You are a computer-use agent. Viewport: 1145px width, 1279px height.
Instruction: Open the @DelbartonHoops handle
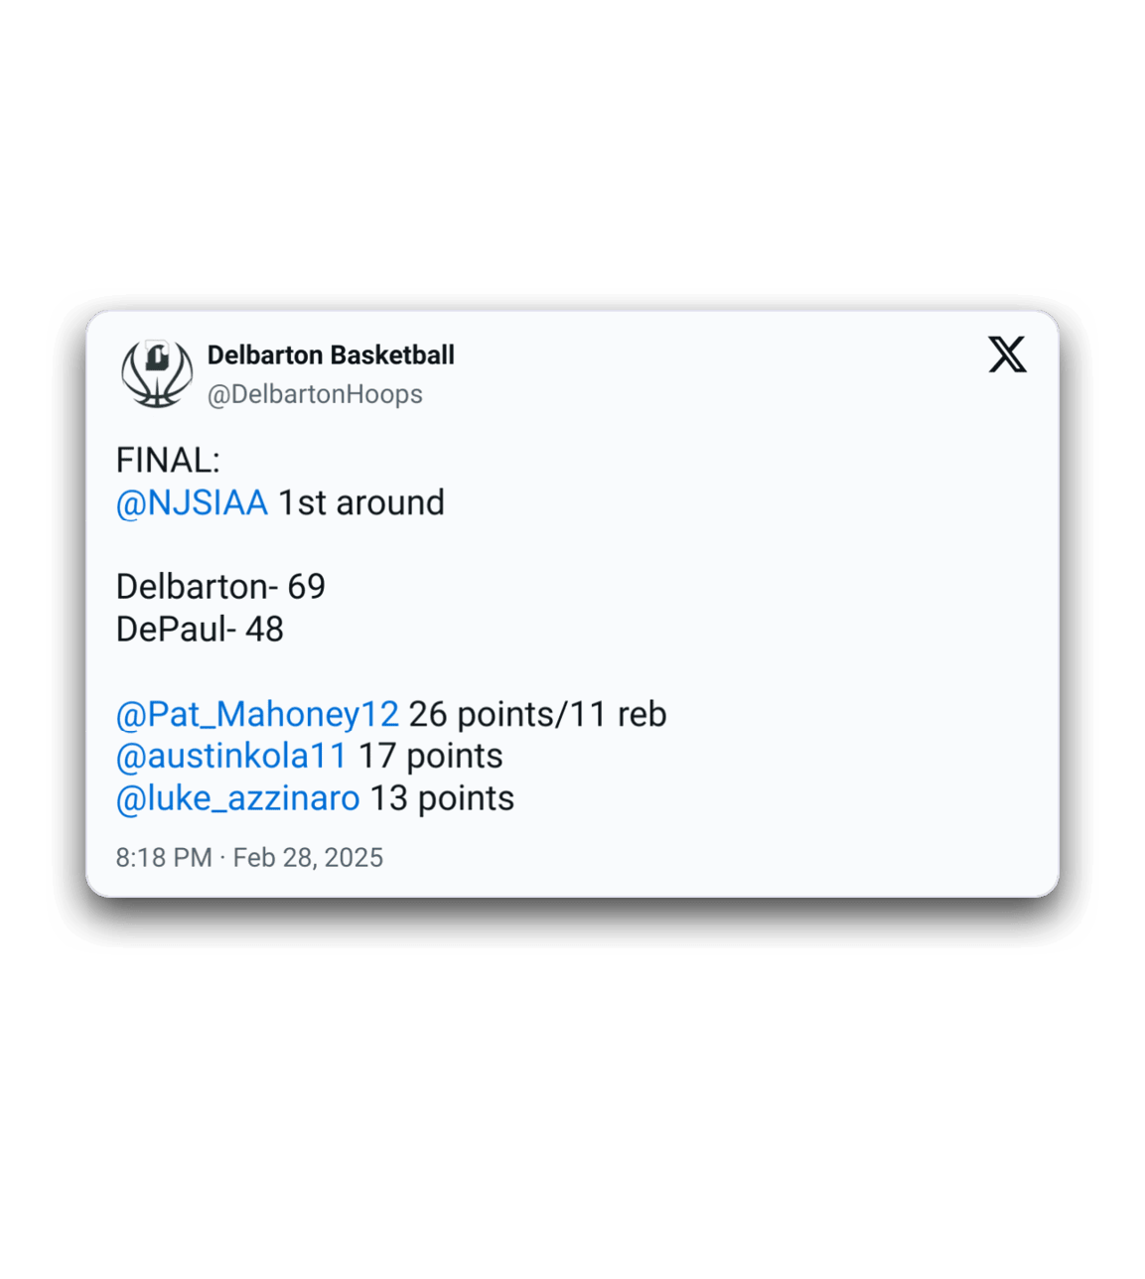point(315,394)
